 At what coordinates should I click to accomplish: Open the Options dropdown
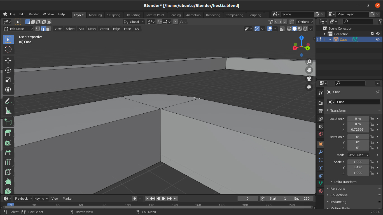pos(305,22)
